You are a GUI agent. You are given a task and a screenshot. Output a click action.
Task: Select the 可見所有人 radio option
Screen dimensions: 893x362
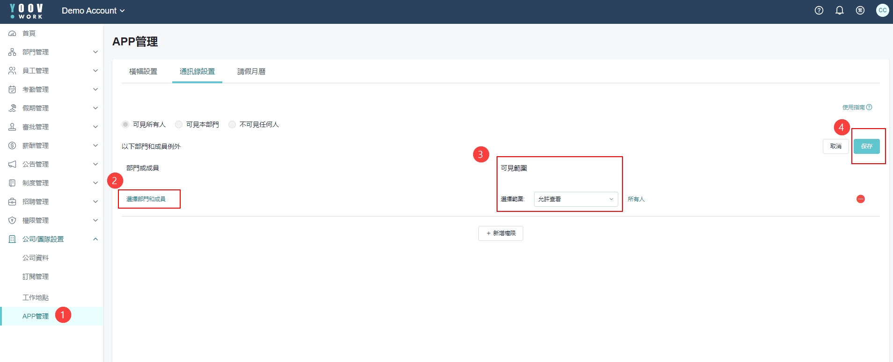click(125, 124)
